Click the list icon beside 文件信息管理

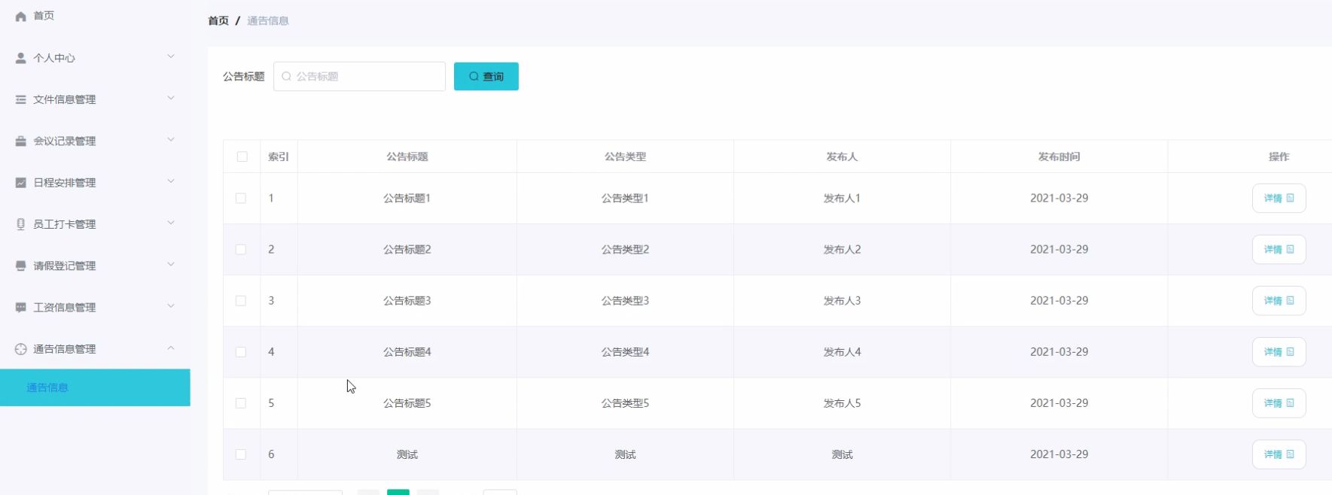pos(21,99)
